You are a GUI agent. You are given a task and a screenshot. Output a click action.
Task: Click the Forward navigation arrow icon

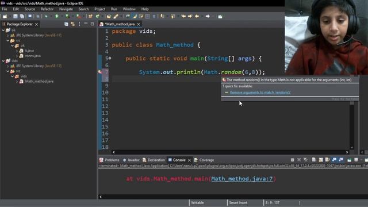tap(208, 16)
